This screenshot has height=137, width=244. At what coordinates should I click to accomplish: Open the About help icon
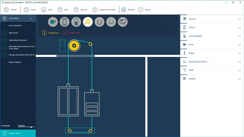point(144,10)
